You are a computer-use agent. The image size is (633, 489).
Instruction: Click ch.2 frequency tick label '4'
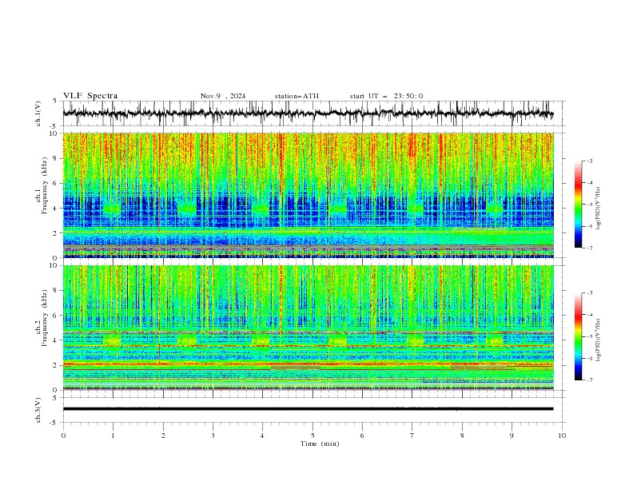click(56, 340)
